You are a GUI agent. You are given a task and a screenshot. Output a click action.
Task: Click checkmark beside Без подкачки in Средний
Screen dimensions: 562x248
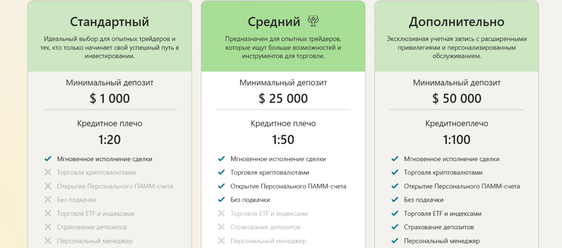click(x=221, y=200)
